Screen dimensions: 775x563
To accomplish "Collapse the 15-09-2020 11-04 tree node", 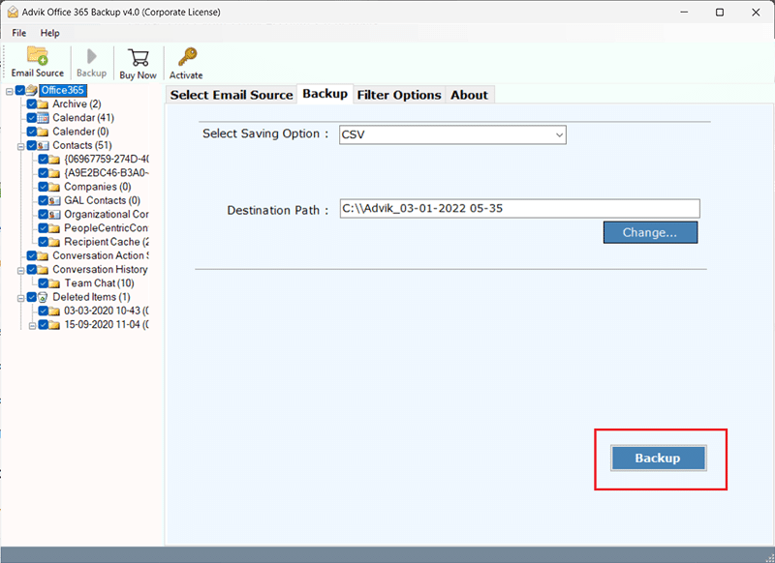I will coord(32,326).
